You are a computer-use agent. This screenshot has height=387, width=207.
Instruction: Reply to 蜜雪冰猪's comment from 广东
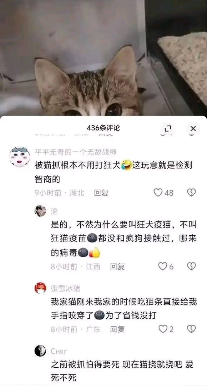click(x=117, y=329)
